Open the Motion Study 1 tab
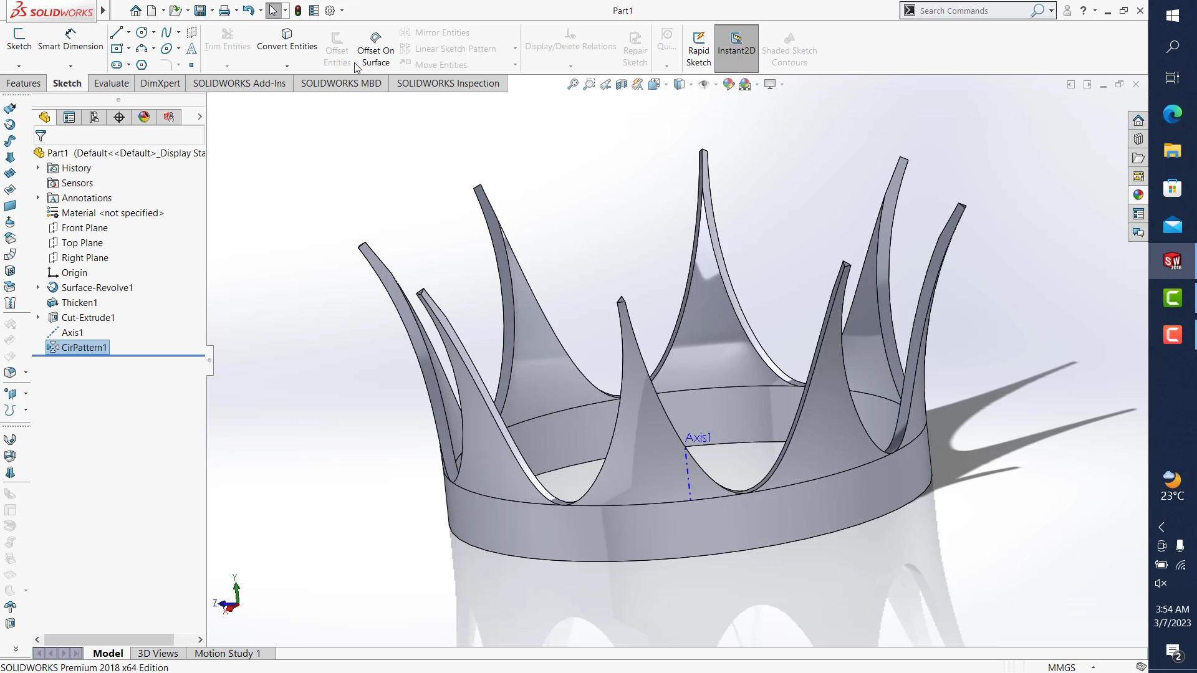This screenshot has height=673, width=1197. click(227, 653)
